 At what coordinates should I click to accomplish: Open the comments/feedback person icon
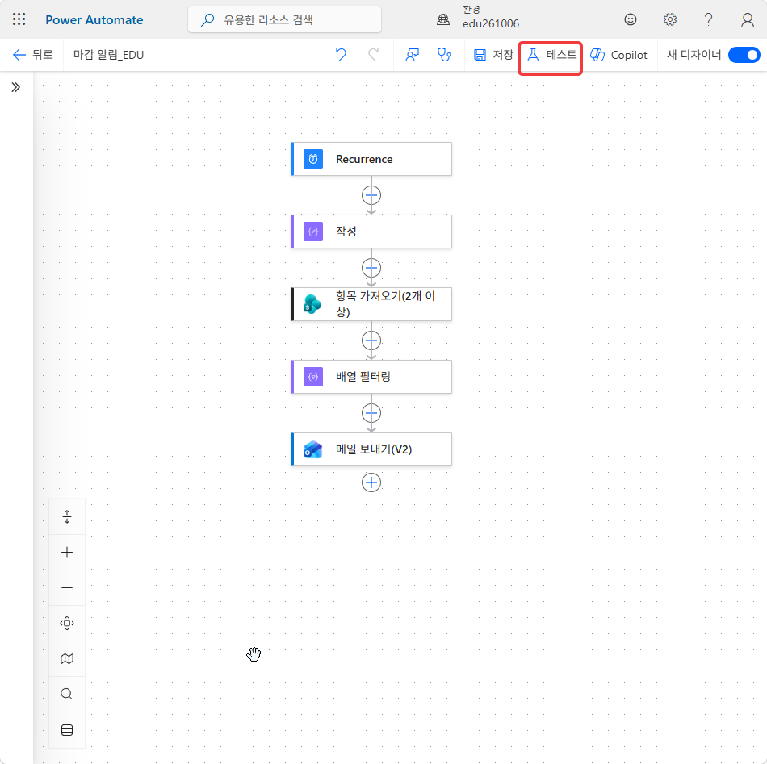(412, 55)
